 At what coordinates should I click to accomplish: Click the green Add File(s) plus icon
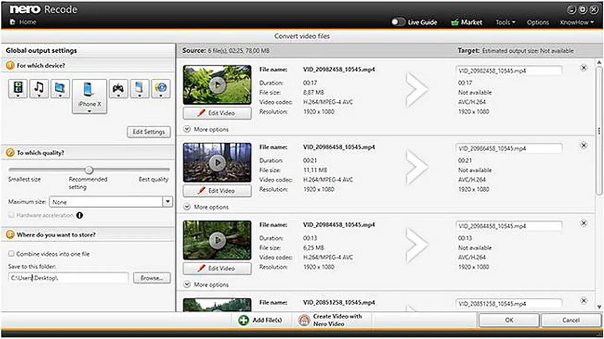[x=243, y=320]
